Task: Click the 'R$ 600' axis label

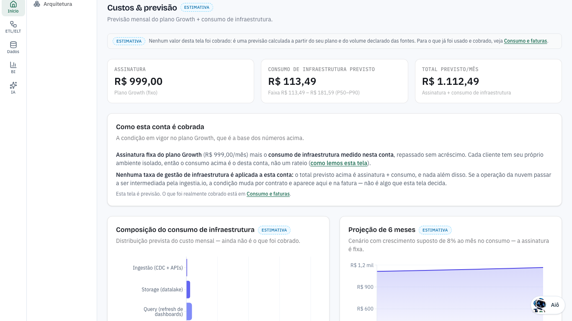Action: click(x=365, y=309)
